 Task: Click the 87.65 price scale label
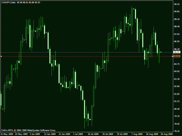pyautogui.click(x=177, y=34)
